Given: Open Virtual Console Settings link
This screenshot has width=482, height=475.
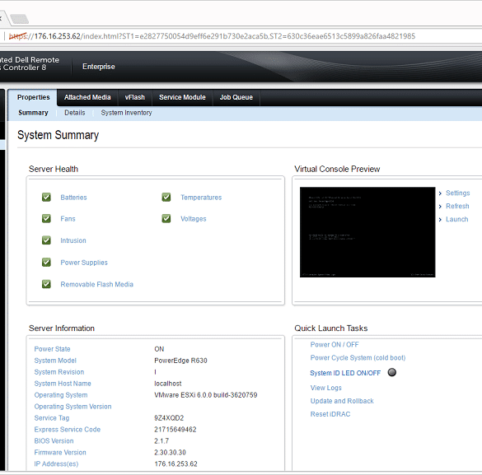Looking at the screenshot, I should pyautogui.click(x=458, y=193).
